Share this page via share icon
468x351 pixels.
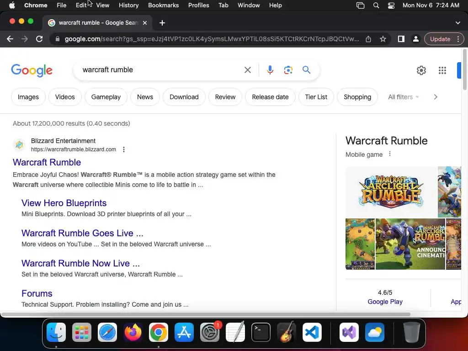[368, 39]
